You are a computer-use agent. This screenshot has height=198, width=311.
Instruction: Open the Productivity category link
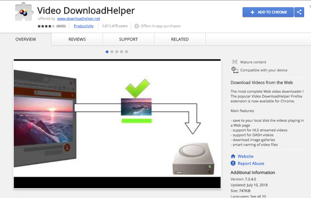click(83, 26)
